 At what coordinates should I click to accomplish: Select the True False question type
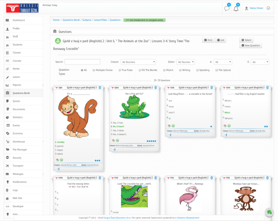click(120, 70)
